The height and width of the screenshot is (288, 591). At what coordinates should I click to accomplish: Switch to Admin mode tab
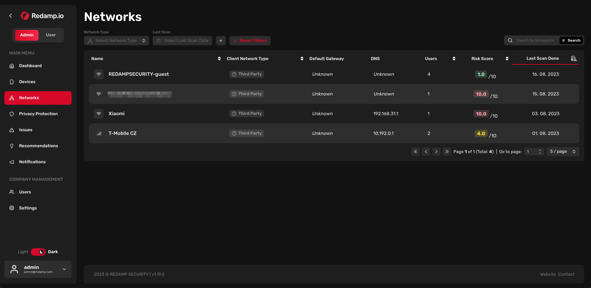point(27,35)
